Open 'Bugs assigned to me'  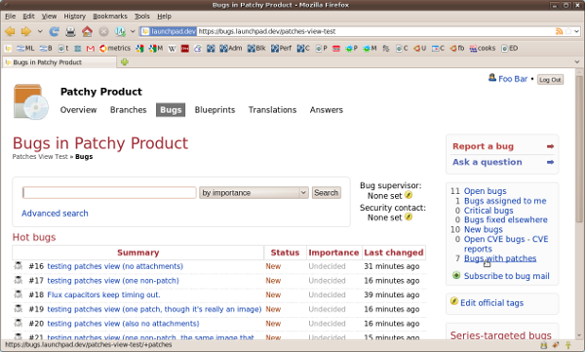click(505, 201)
